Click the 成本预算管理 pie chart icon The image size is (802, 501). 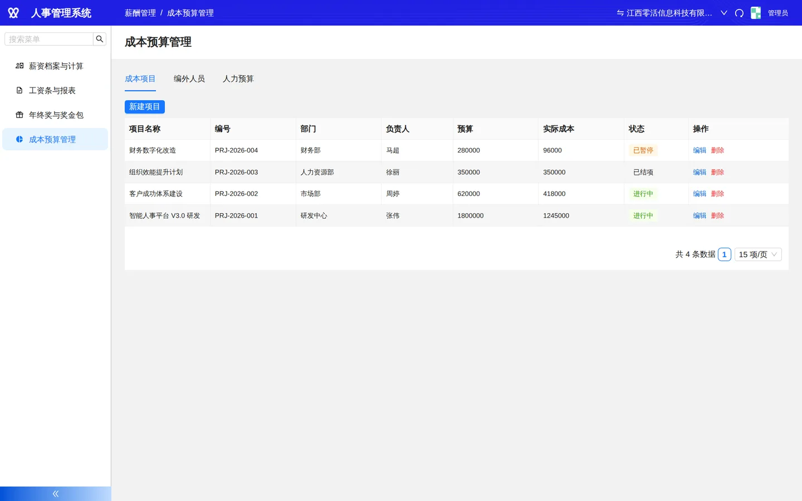click(19, 139)
